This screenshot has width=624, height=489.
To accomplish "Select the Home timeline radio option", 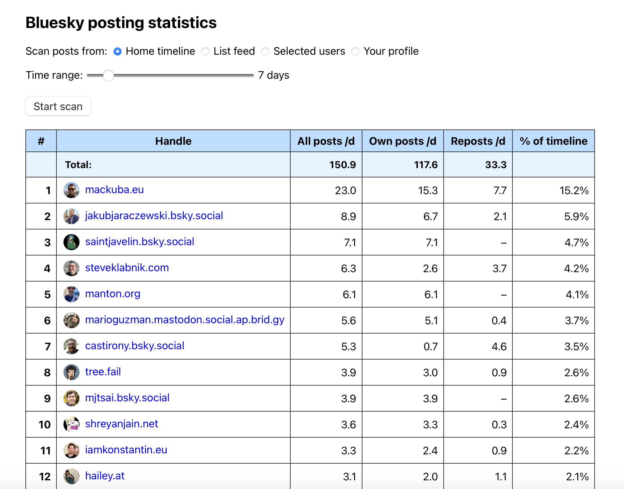I will 118,51.
